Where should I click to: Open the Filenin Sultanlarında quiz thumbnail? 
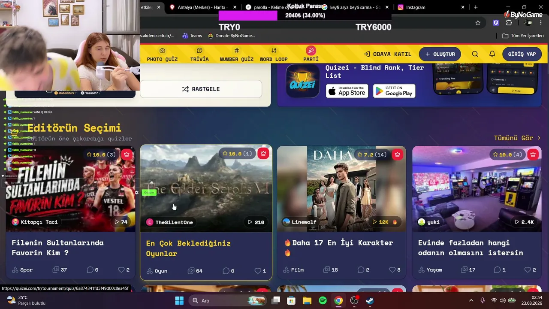pyautogui.click(x=70, y=189)
